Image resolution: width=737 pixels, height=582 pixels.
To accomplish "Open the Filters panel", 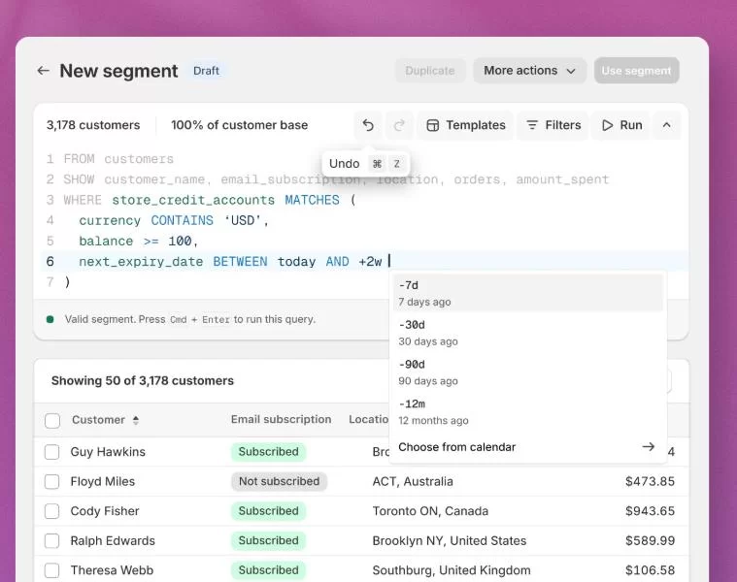I will pos(553,125).
